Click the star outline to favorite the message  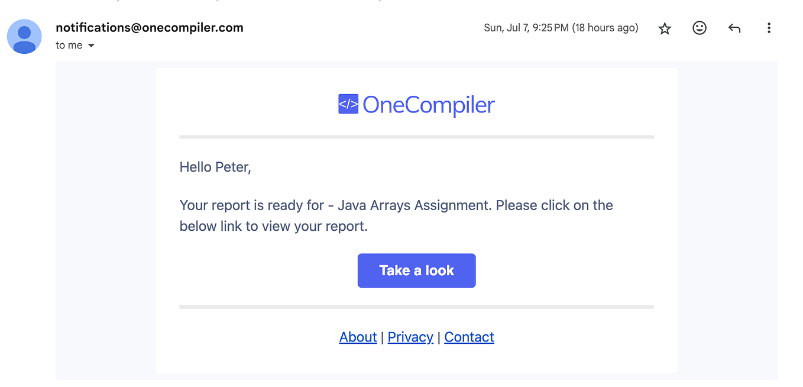665,28
